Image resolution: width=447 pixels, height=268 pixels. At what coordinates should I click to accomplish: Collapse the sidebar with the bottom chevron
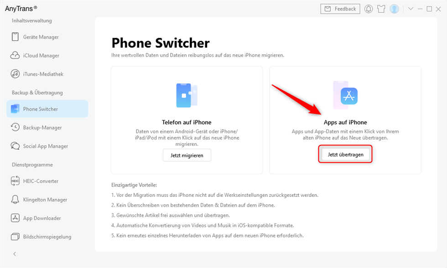[14, 254]
